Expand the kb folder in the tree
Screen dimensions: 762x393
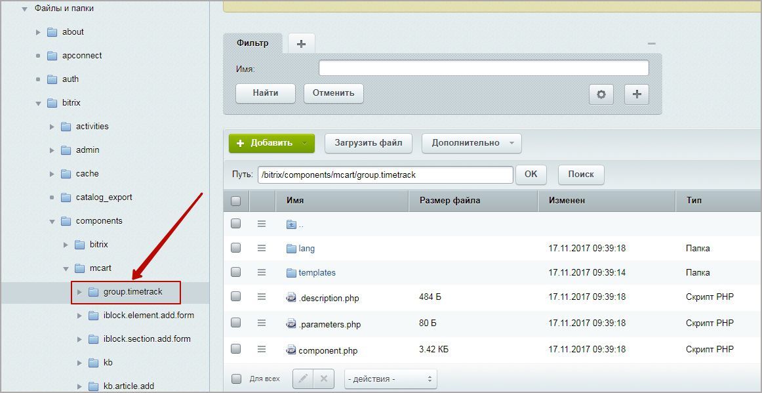(x=79, y=362)
